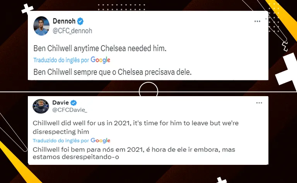This screenshot has width=297, height=183.
Task: Open Dennoh's profile picture
Action: click(41, 25)
